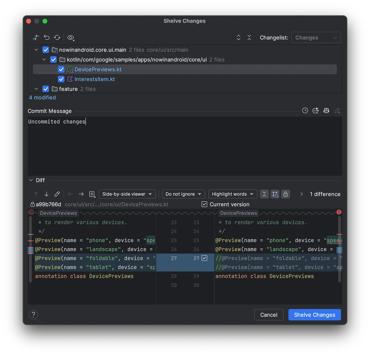Toggle synchronize scrolling icon in diff toolbar
This screenshot has height=355, width=370.
click(275, 194)
